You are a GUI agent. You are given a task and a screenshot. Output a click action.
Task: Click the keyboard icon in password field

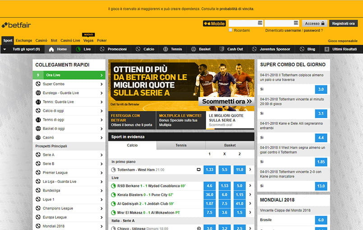pyautogui.click(x=296, y=22)
